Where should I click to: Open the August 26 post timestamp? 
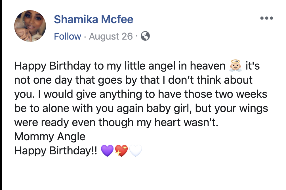(111, 36)
